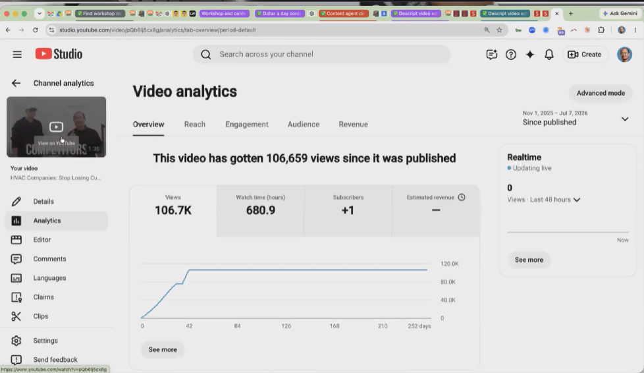Go back to Channel analytics arrow
This screenshot has height=373, width=644.
[16, 83]
